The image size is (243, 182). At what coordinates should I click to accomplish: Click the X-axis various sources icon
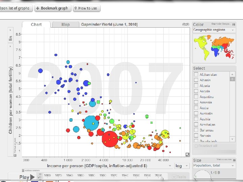(x=23, y=171)
